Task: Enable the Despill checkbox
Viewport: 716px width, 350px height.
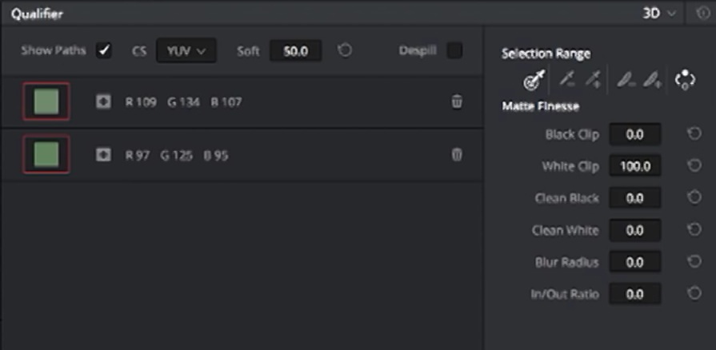Action: [x=454, y=51]
